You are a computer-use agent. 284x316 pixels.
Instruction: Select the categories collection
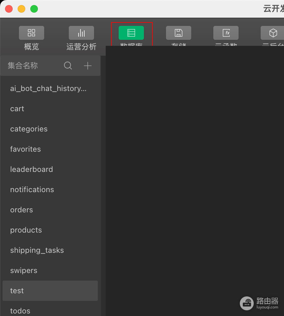(50, 129)
